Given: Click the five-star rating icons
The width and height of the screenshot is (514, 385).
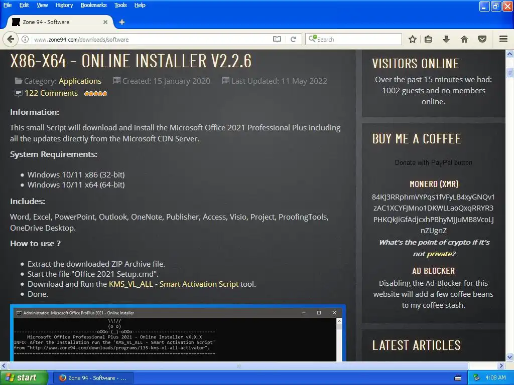Looking at the screenshot, I should tap(95, 94).
